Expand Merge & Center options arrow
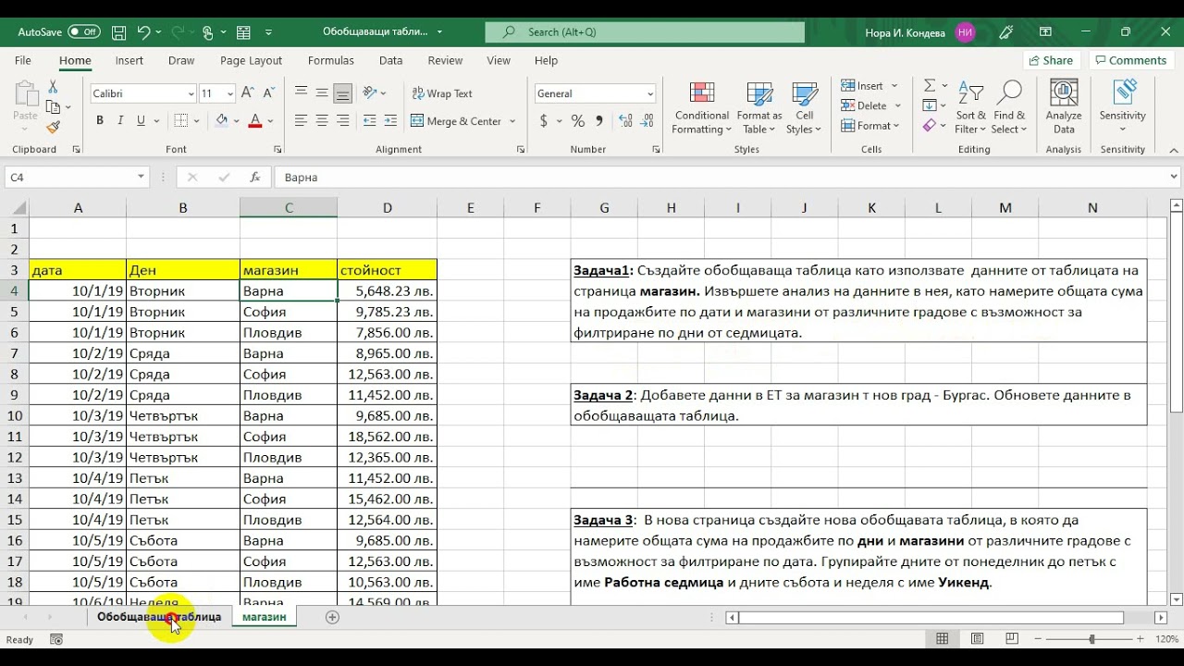 (512, 121)
